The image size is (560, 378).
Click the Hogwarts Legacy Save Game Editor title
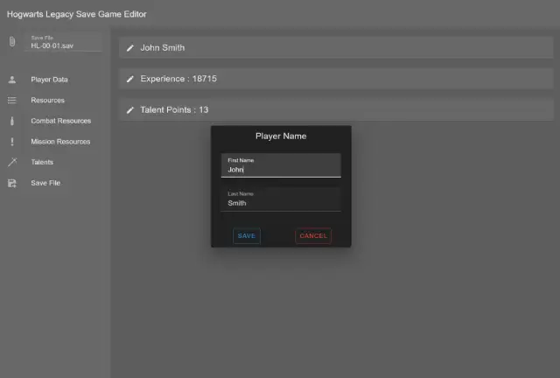click(x=77, y=14)
